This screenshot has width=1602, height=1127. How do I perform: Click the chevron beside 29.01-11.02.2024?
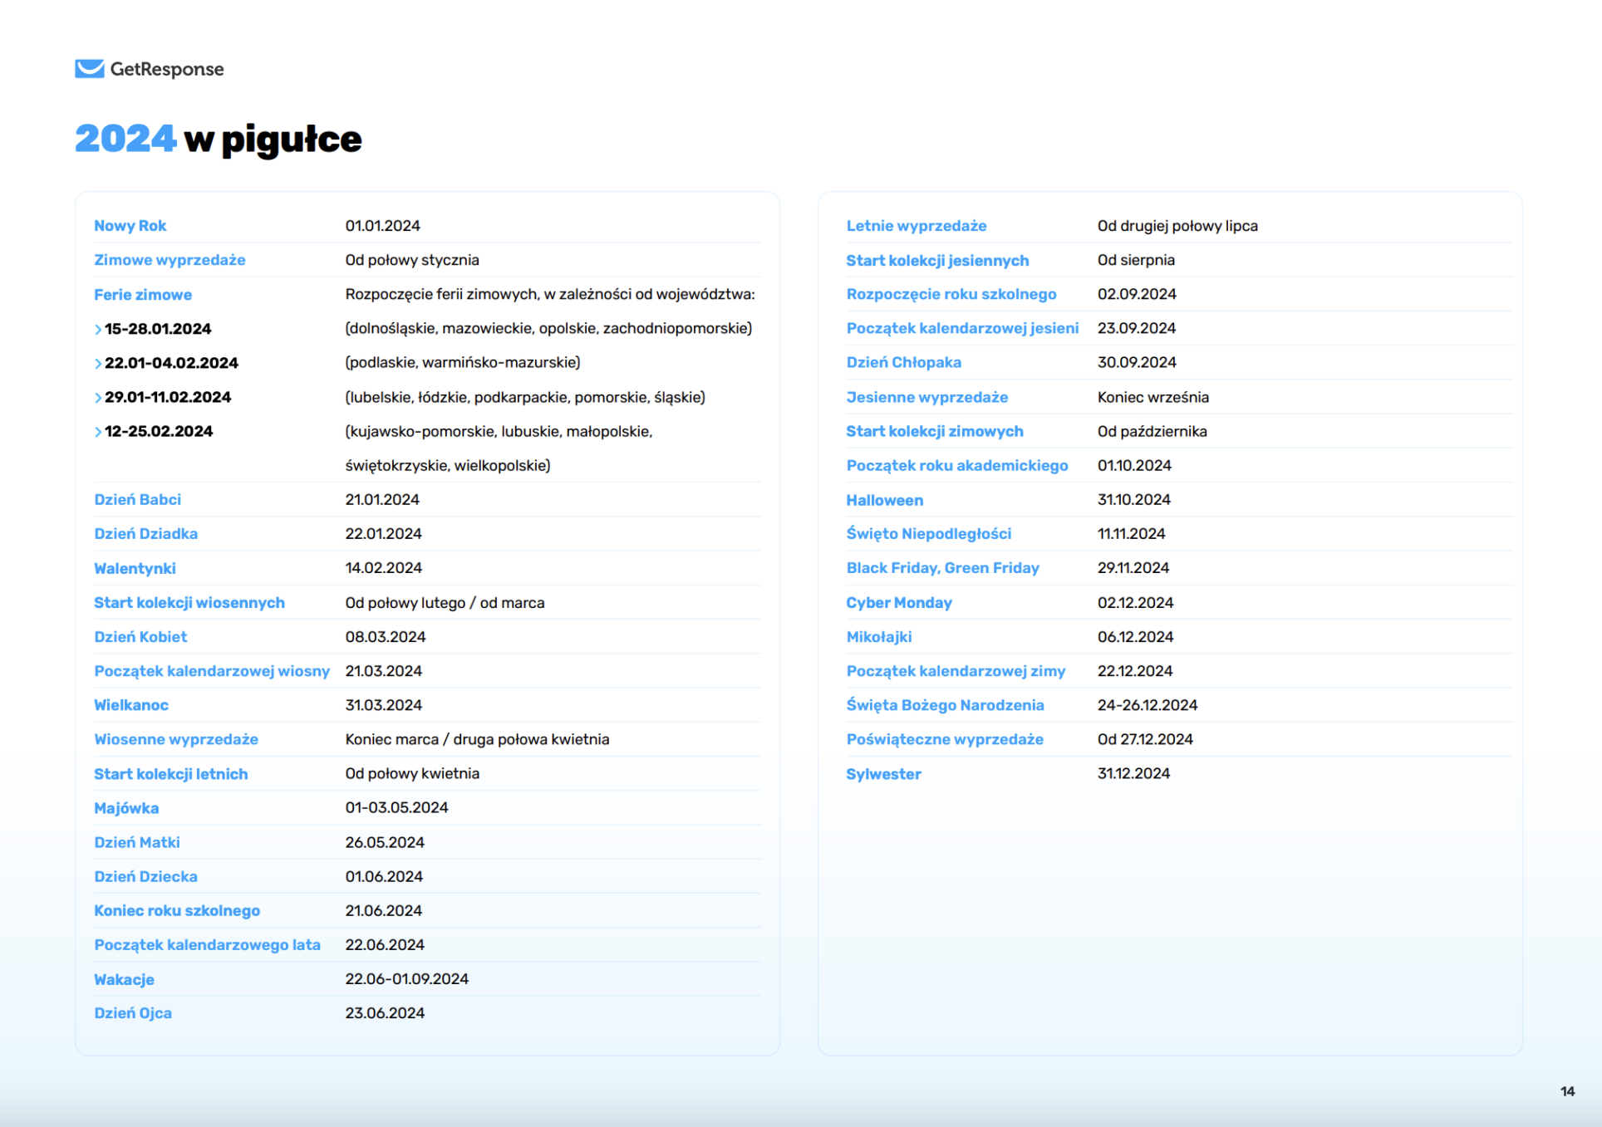(x=98, y=398)
